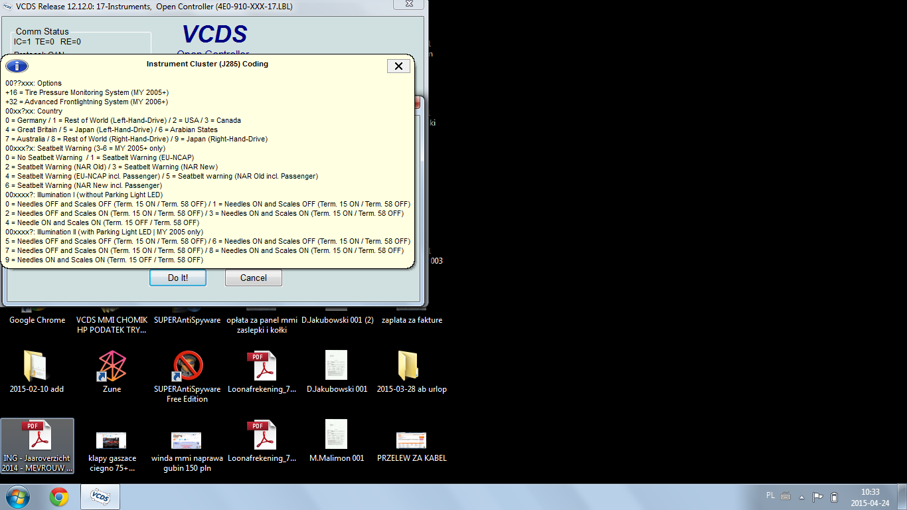This screenshot has height=510, width=907.
Task: Click the 'Illumination II (with Parking Light LED' line
Action: [104, 232]
